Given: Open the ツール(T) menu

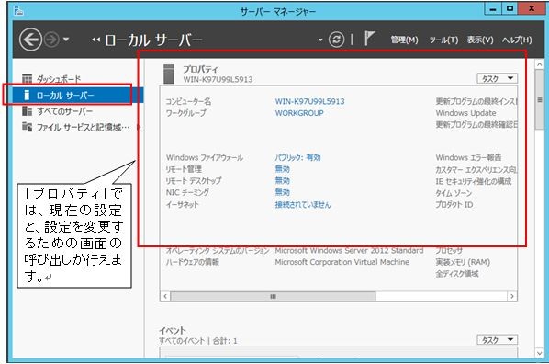Looking at the screenshot, I should [x=443, y=40].
